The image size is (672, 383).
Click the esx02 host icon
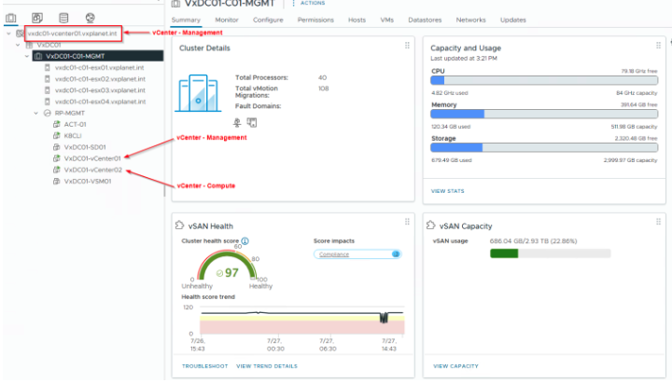[48, 79]
